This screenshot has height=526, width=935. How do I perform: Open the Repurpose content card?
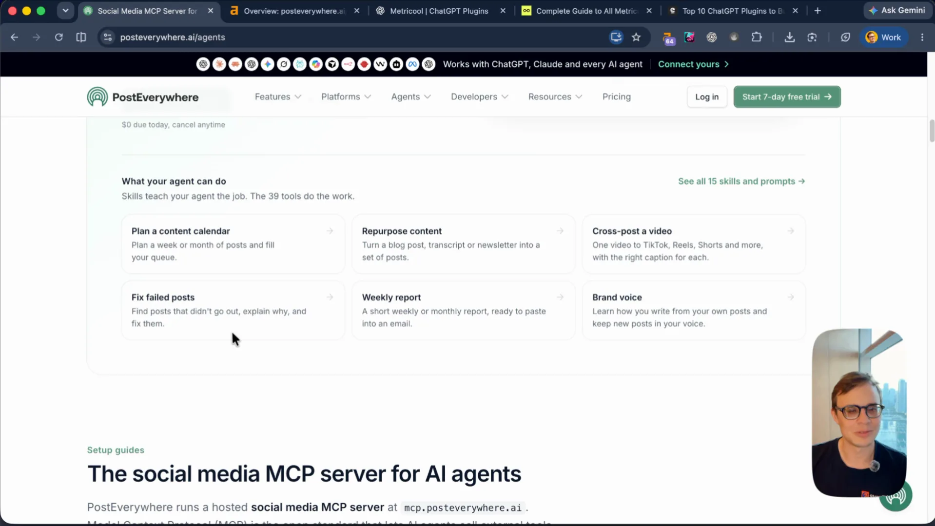coord(463,244)
